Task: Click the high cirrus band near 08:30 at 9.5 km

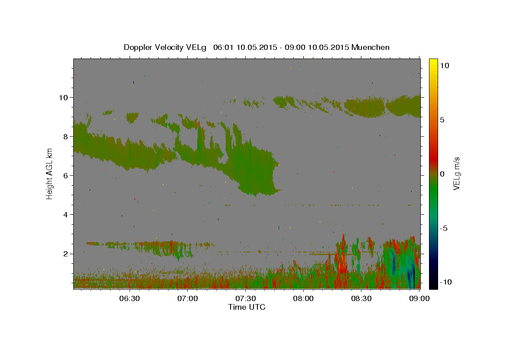Action: point(365,107)
